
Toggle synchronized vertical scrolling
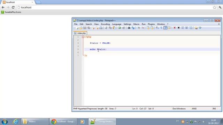[148, 28]
